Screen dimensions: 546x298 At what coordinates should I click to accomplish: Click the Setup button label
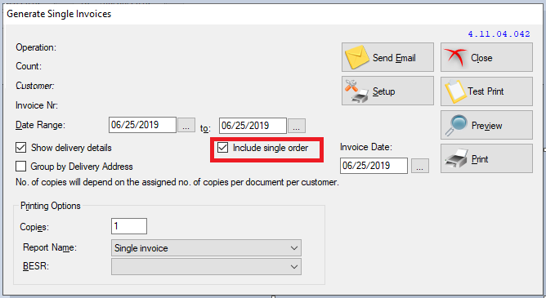383,91
